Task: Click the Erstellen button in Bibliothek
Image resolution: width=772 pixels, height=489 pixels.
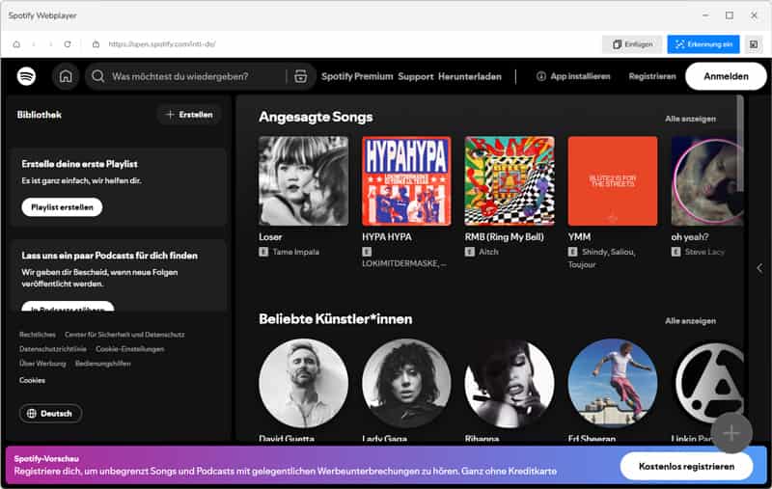Action: pyautogui.click(x=189, y=114)
